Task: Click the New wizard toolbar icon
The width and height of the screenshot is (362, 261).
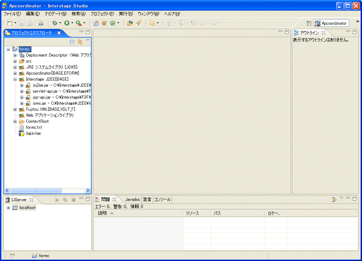Action: pyautogui.click(x=10, y=23)
